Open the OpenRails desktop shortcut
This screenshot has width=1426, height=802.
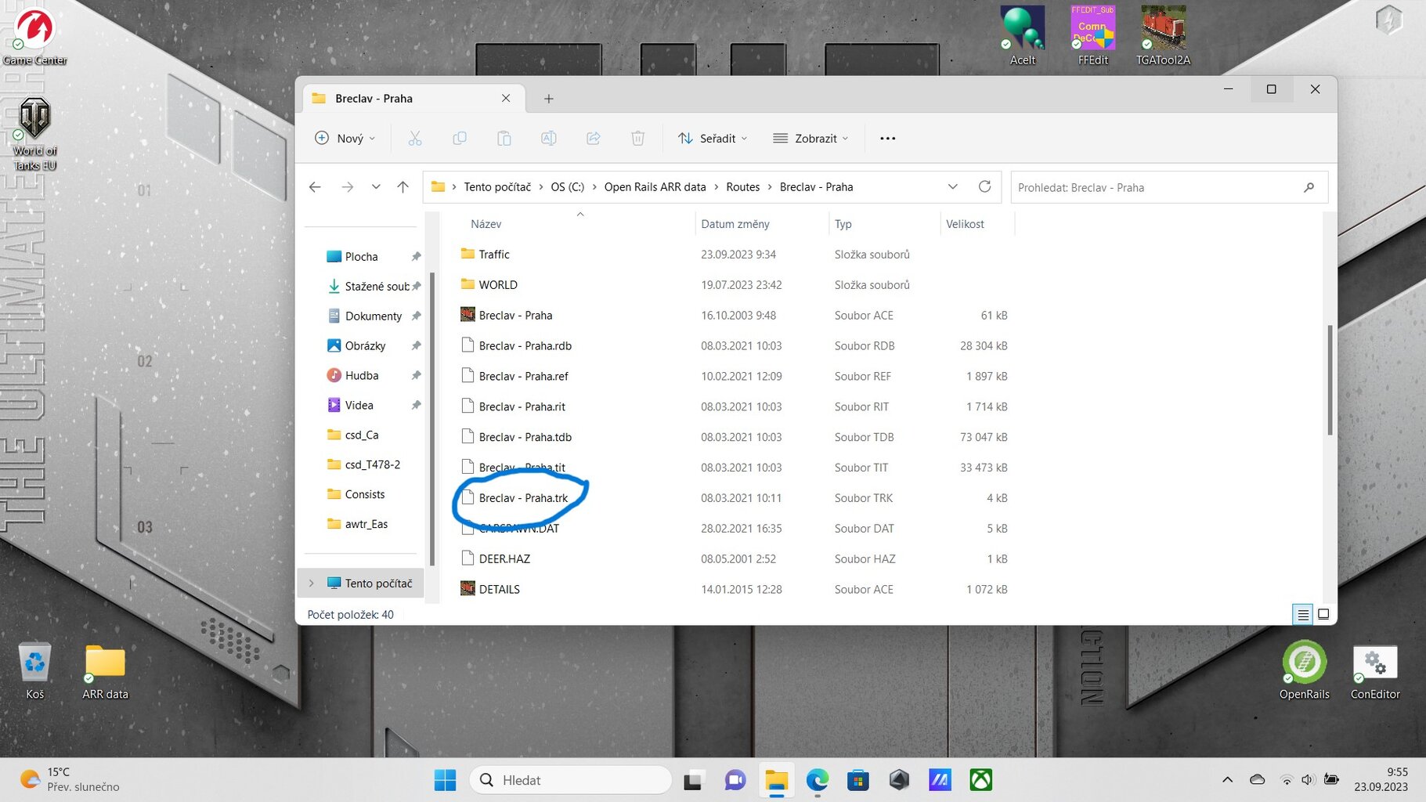(x=1305, y=670)
